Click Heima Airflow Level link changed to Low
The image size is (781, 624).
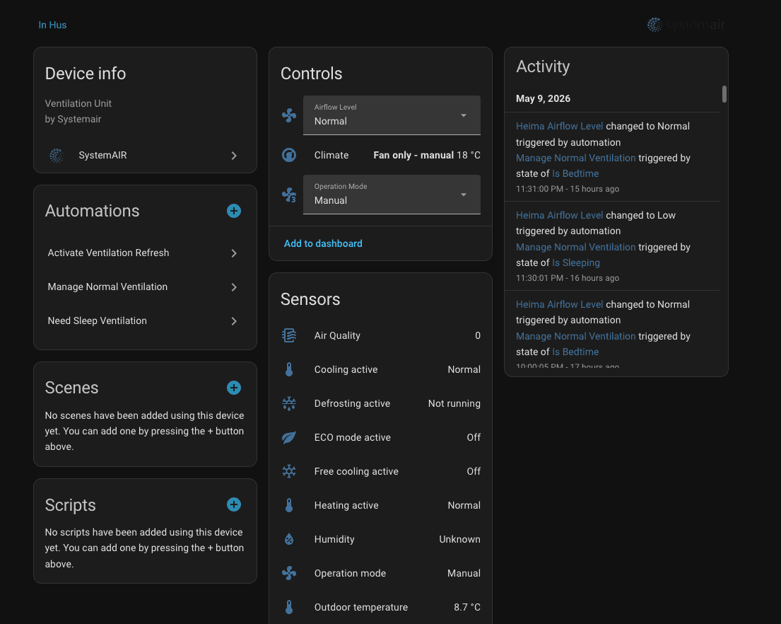559,215
